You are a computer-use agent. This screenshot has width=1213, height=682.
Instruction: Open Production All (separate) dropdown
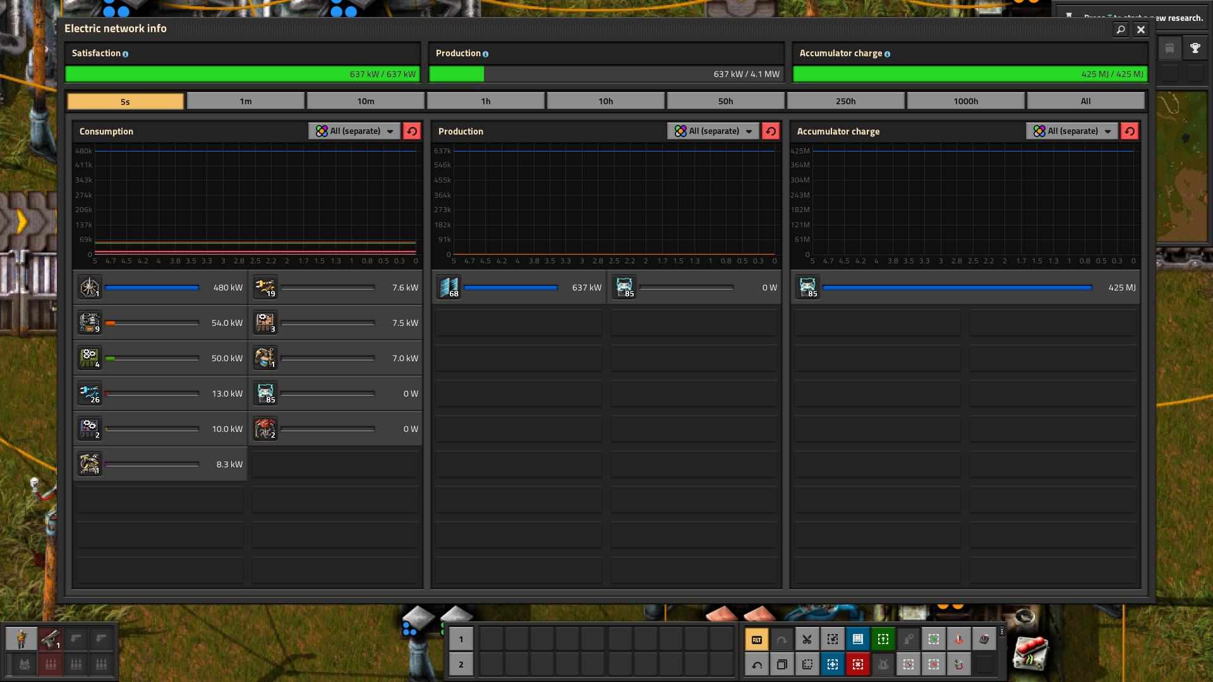(713, 131)
